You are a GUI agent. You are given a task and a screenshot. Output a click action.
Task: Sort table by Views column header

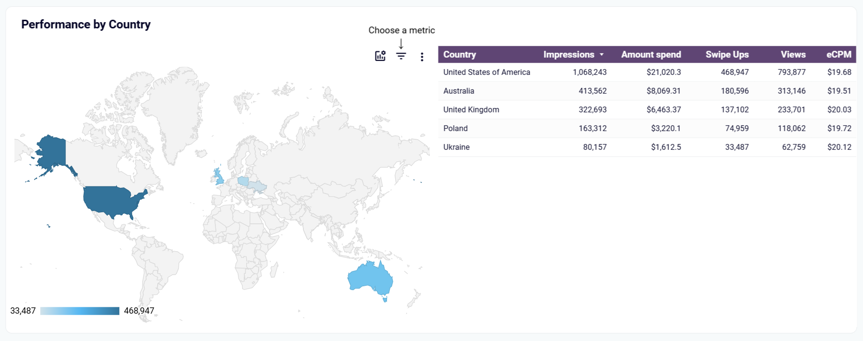(792, 55)
